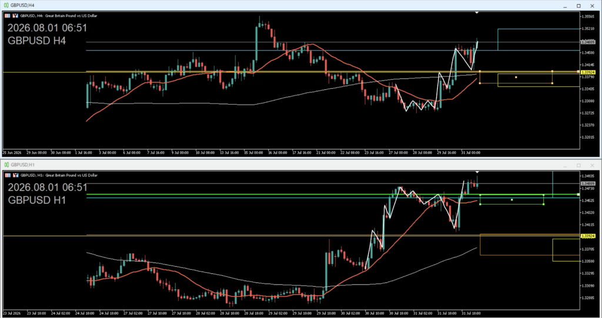Click the GBPUSD,H4 window title text

pyautogui.click(x=22, y=5)
